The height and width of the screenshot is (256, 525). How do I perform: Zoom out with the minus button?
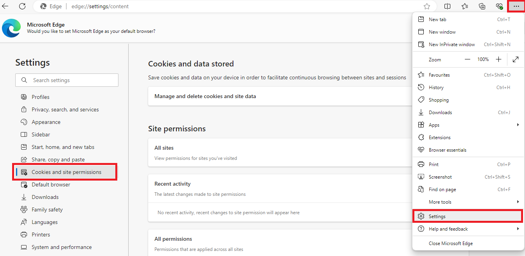(x=468, y=59)
